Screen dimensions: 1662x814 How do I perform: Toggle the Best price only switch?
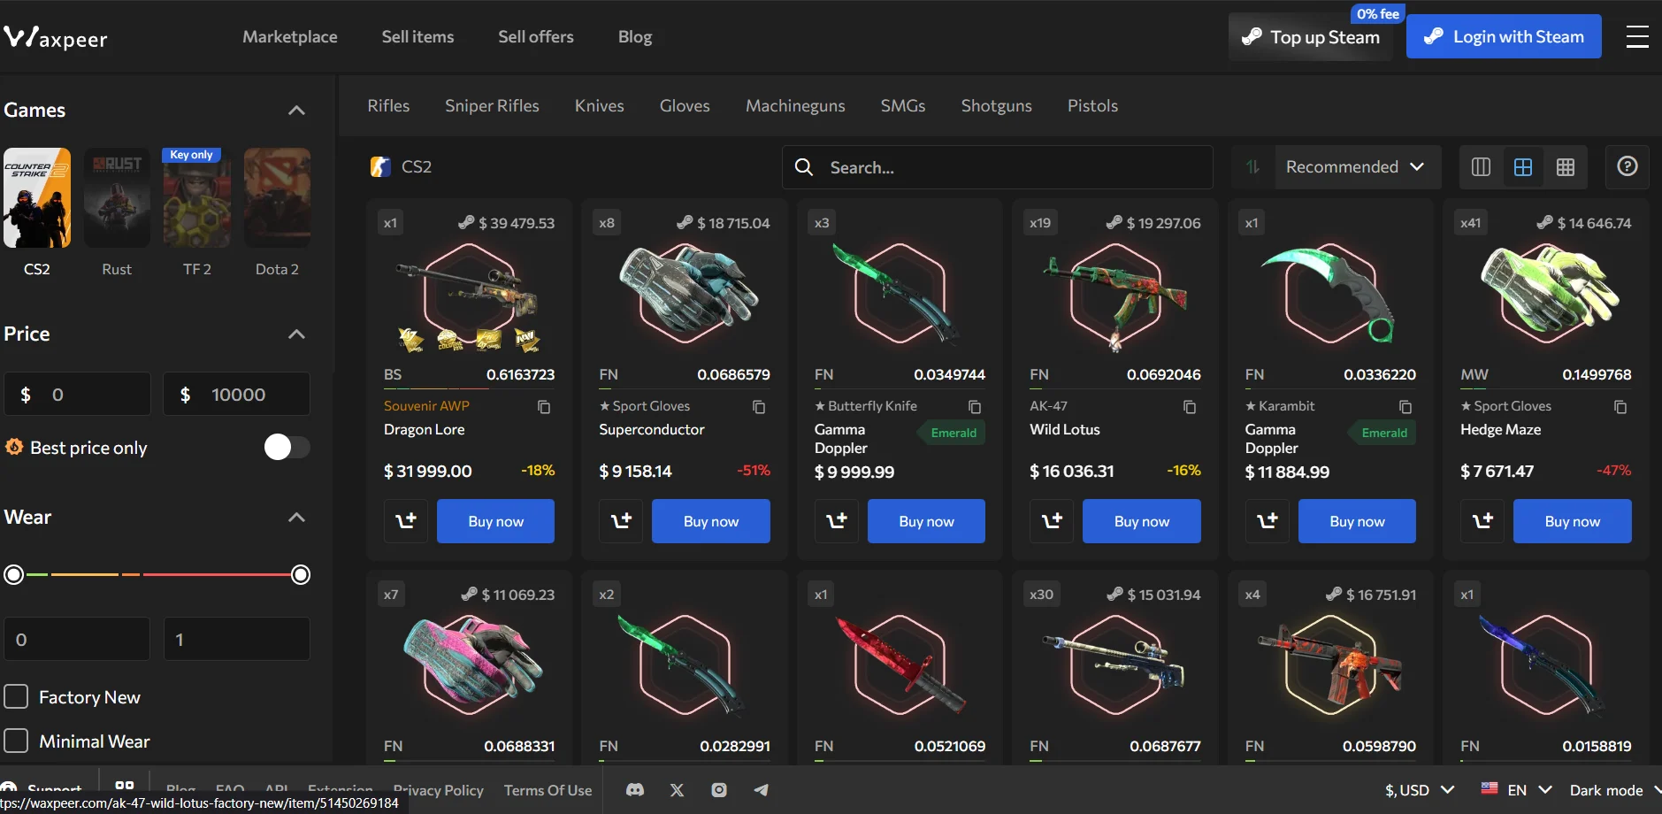coord(287,448)
